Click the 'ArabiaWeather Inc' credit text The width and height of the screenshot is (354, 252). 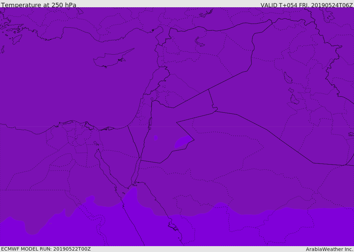[329, 249]
